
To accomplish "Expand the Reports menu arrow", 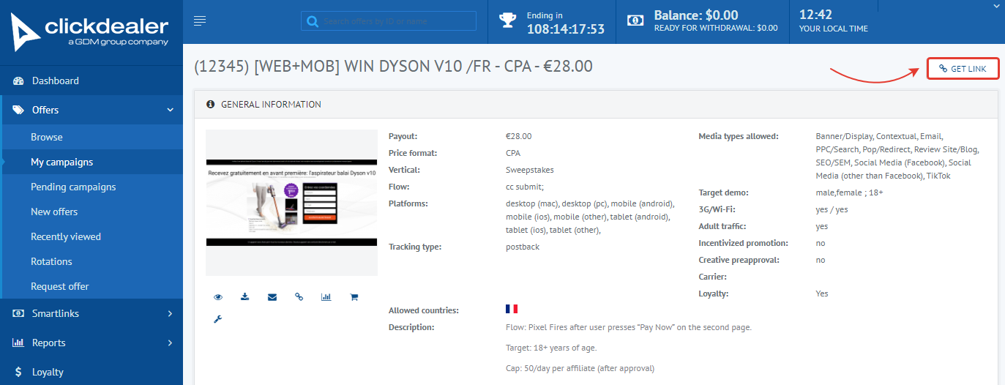I will (170, 343).
